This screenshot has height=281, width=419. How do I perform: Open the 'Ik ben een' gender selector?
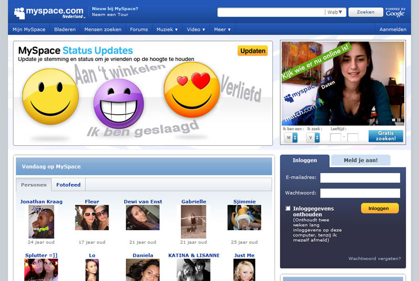tap(291, 137)
